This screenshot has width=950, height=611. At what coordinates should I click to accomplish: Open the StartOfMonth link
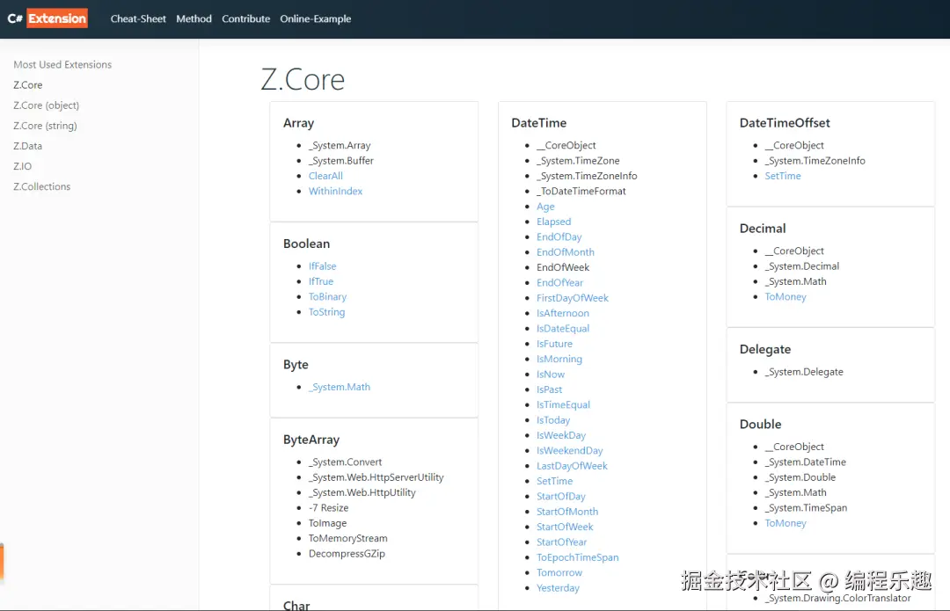click(x=567, y=512)
